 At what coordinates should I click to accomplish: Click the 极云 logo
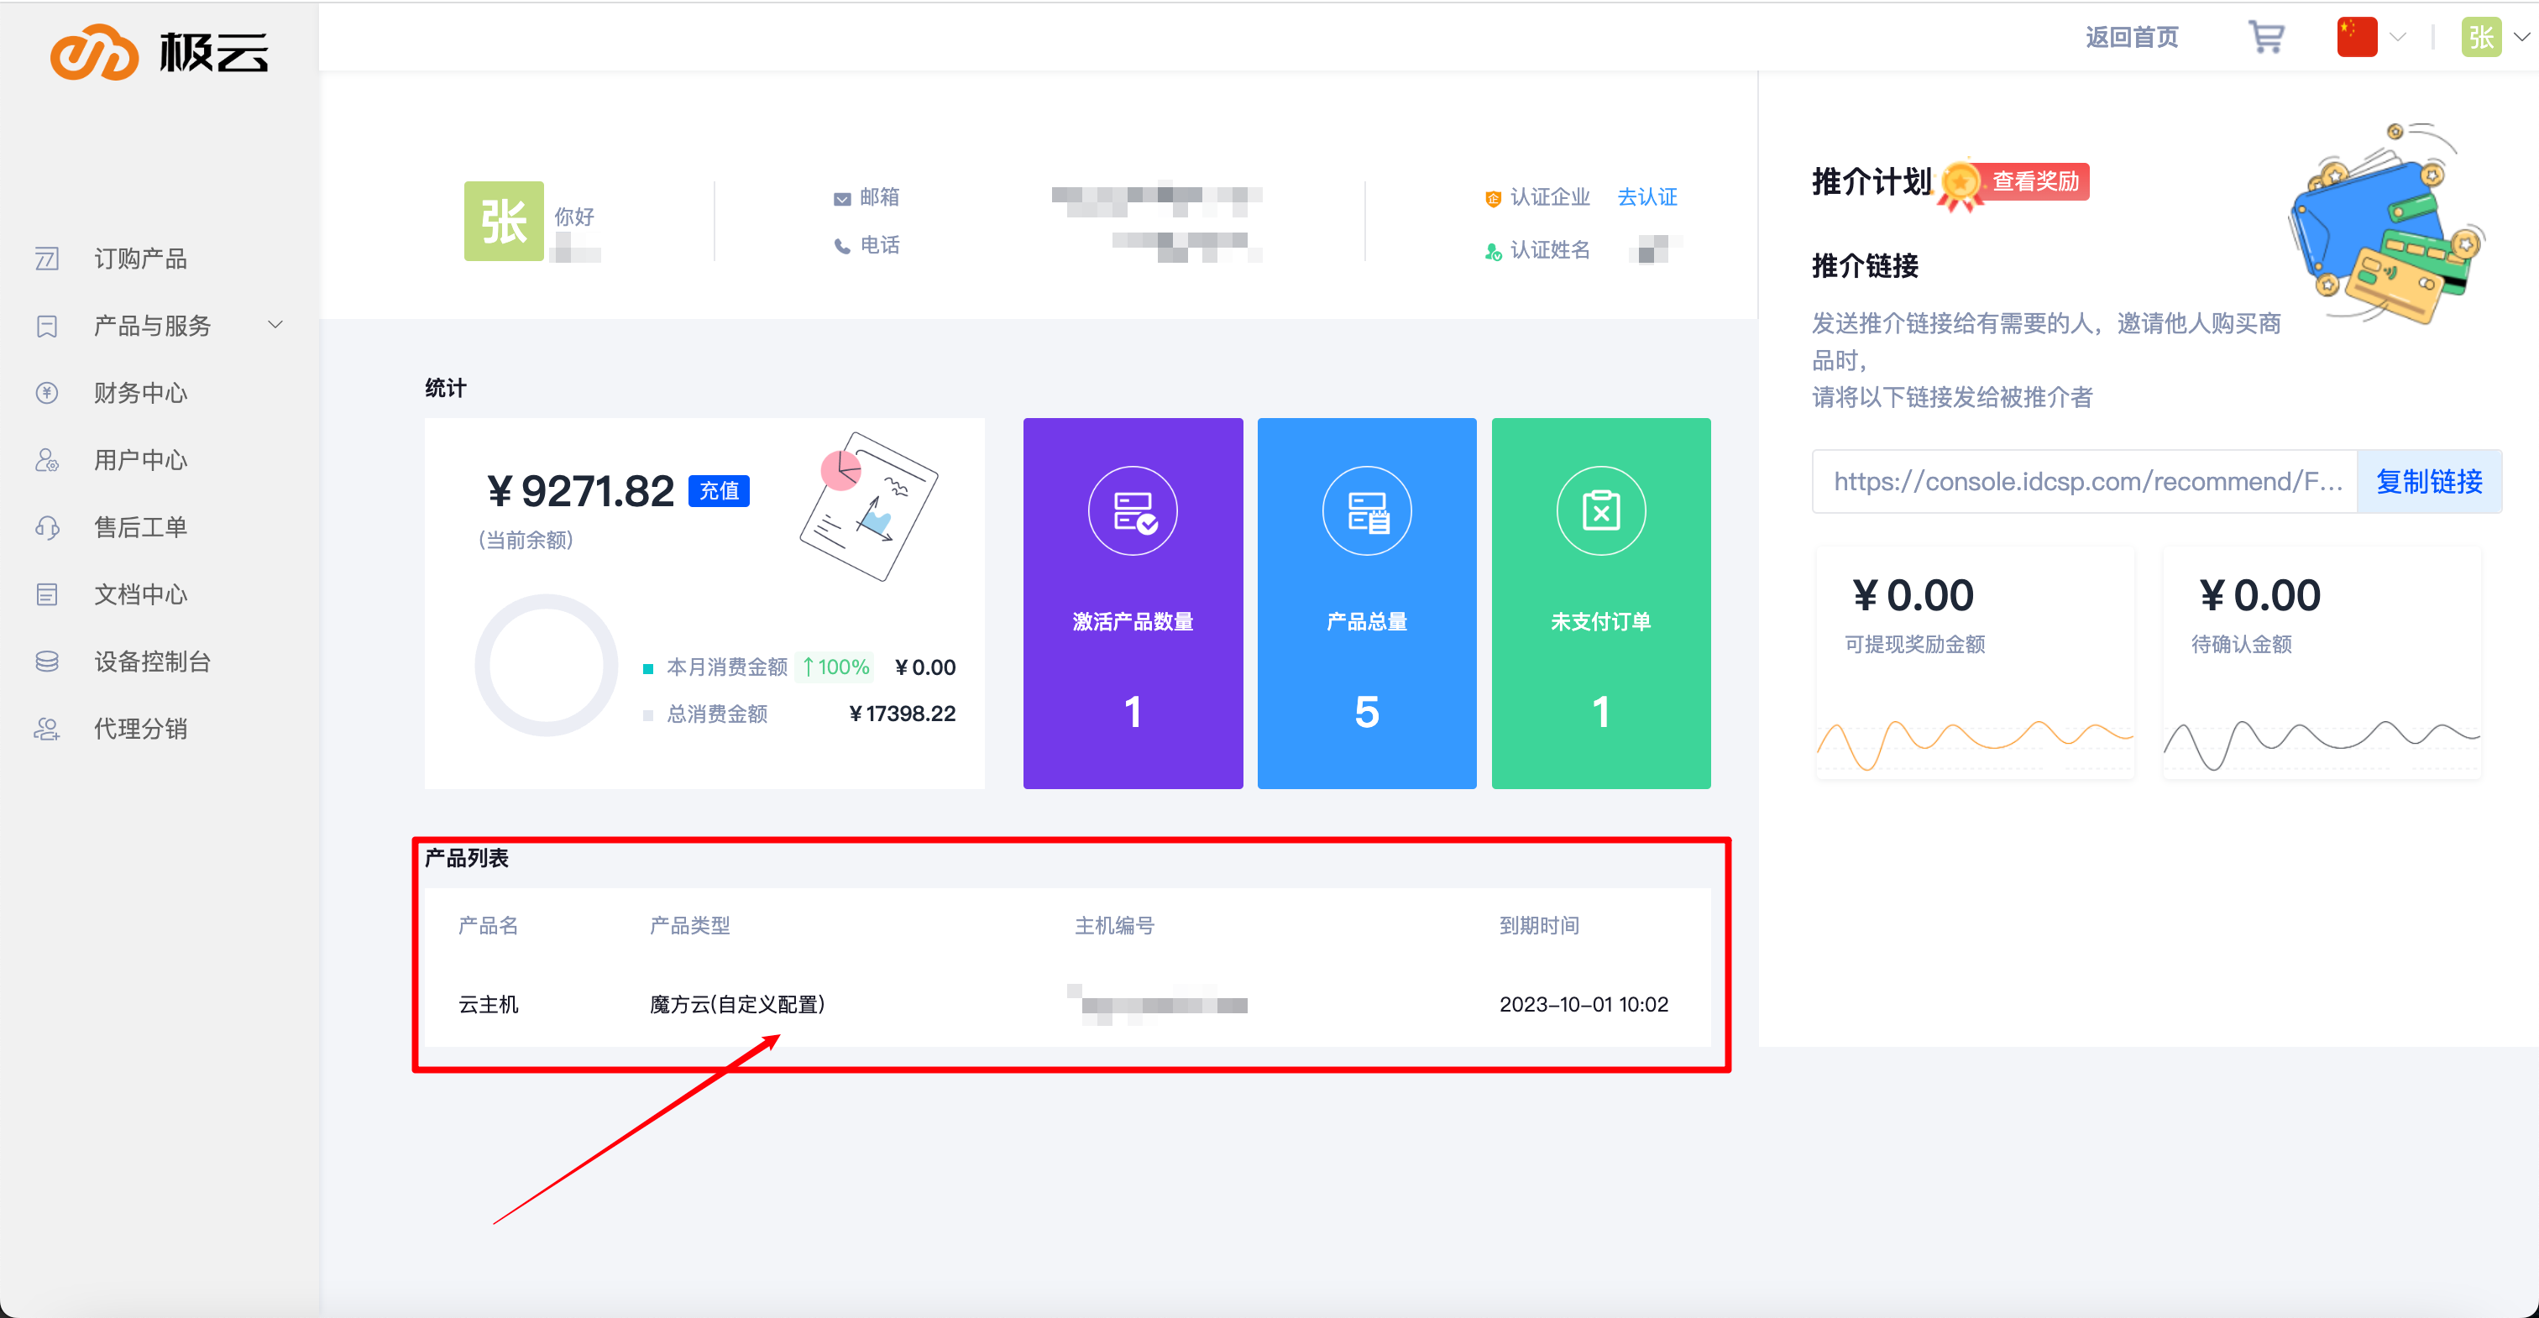coord(160,51)
